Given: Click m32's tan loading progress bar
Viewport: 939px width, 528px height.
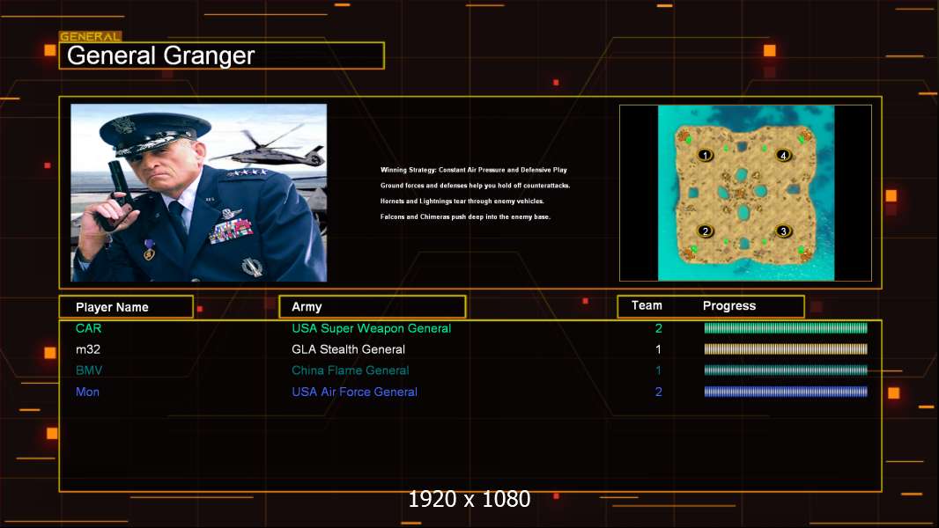Looking at the screenshot, I should [x=786, y=348].
